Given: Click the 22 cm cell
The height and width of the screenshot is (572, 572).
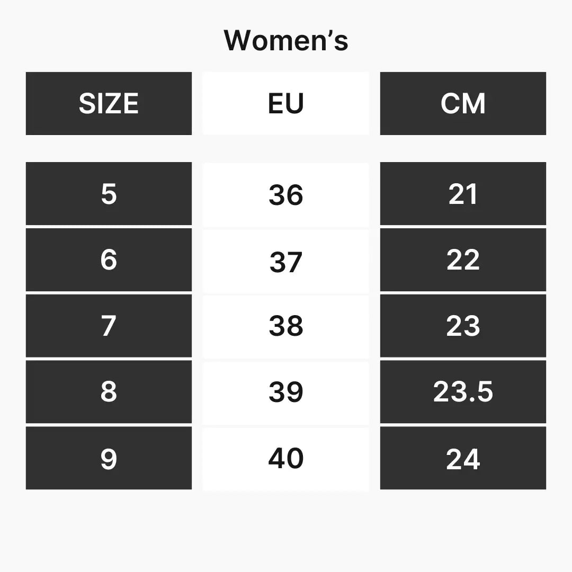Looking at the screenshot, I should (463, 260).
